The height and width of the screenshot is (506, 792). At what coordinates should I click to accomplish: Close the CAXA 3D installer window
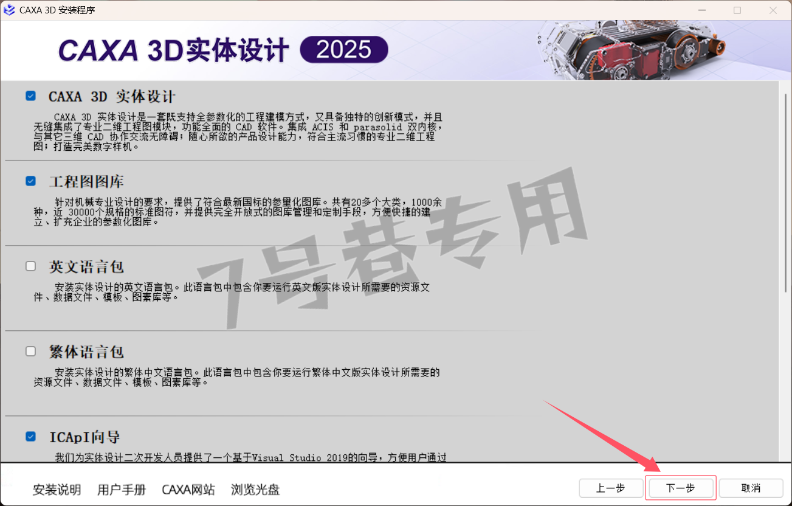(773, 10)
